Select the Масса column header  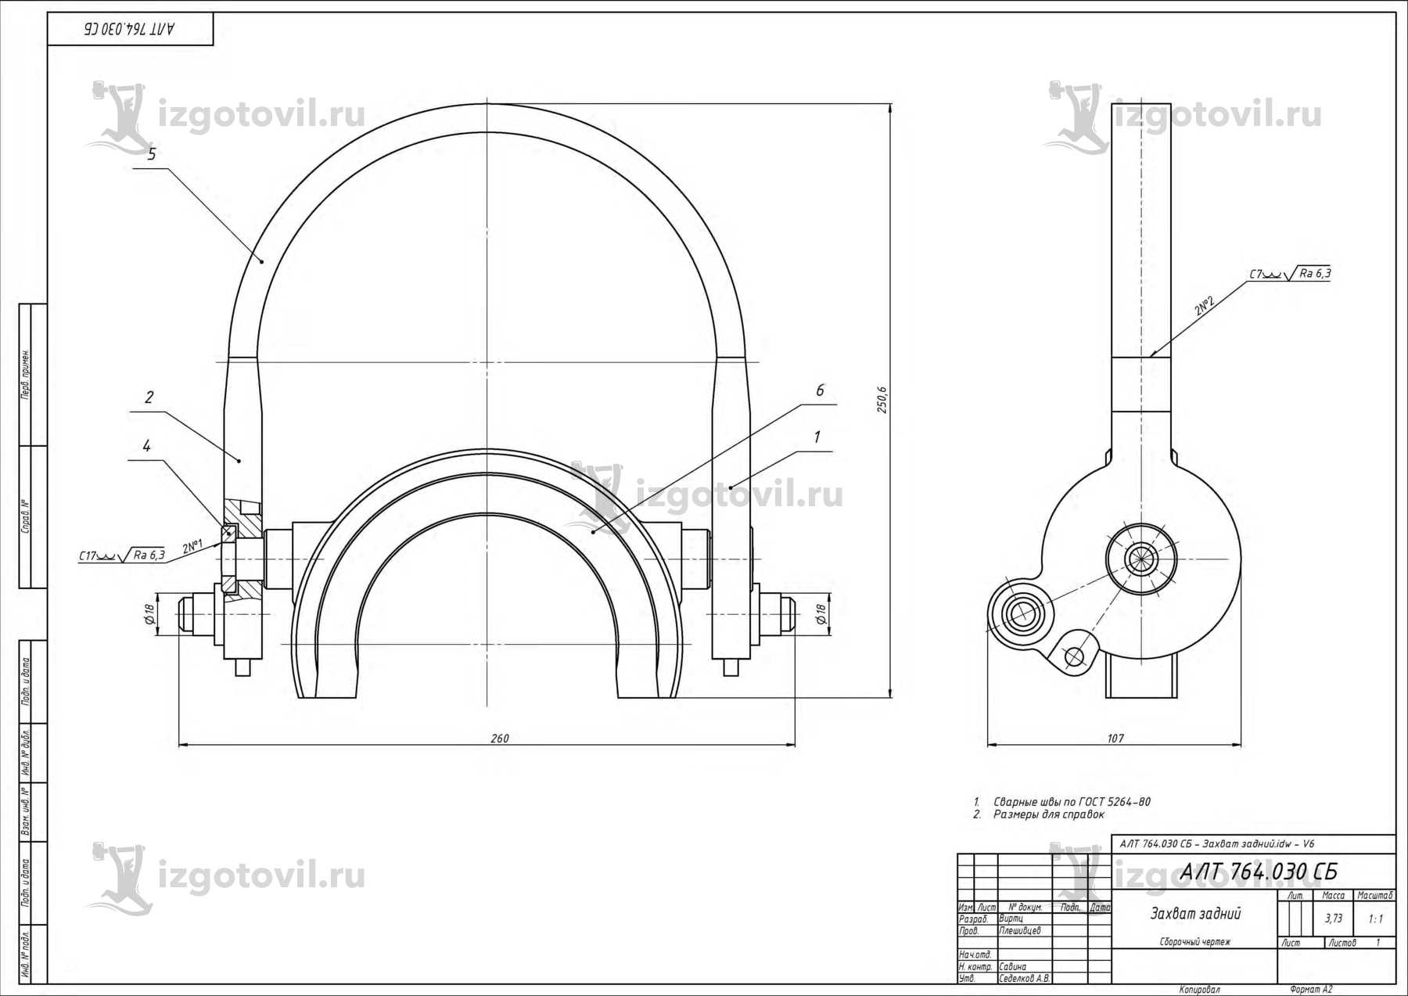(x=1333, y=896)
